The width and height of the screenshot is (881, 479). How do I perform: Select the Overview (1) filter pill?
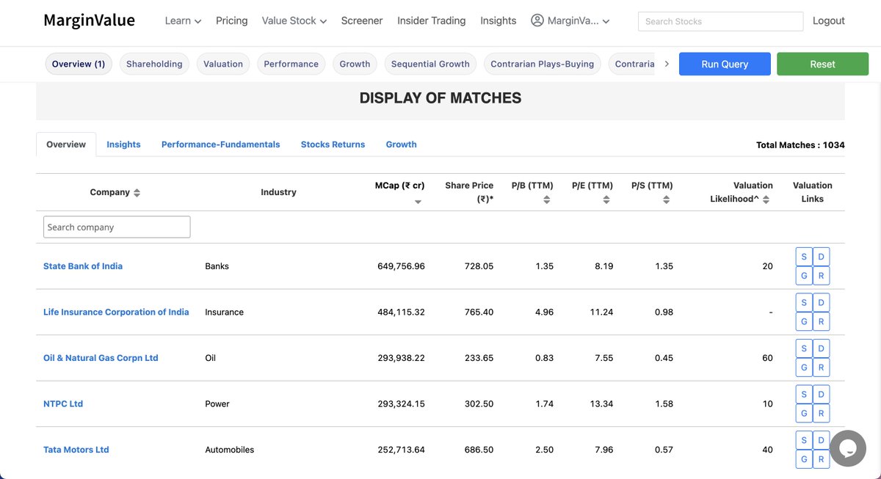click(79, 64)
